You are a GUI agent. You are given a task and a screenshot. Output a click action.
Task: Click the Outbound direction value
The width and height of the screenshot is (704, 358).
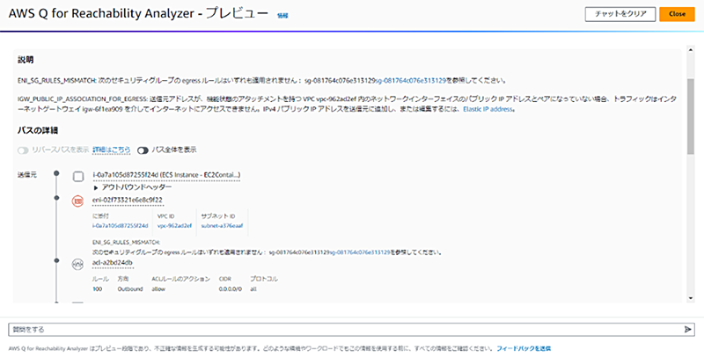[x=130, y=289]
